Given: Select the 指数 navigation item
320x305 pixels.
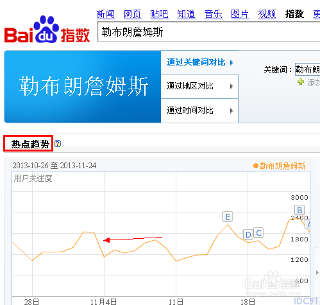Looking at the screenshot, I should point(294,14).
